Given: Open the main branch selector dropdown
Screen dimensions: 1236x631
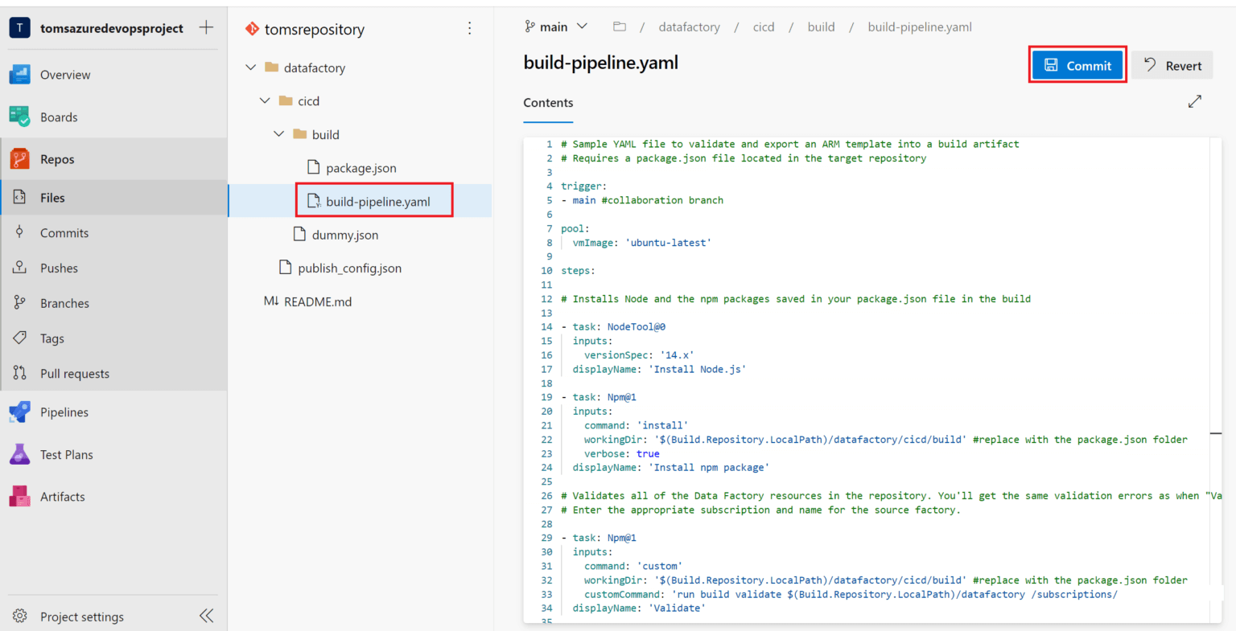Looking at the screenshot, I should point(556,27).
